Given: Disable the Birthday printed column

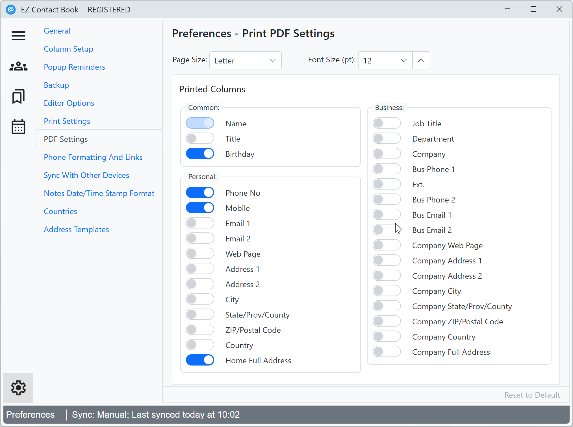Looking at the screenshot, I should (200, 153).
